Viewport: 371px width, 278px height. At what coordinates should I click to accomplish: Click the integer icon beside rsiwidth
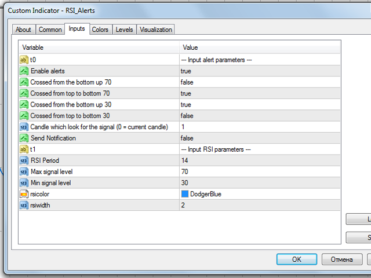(24, 205)
